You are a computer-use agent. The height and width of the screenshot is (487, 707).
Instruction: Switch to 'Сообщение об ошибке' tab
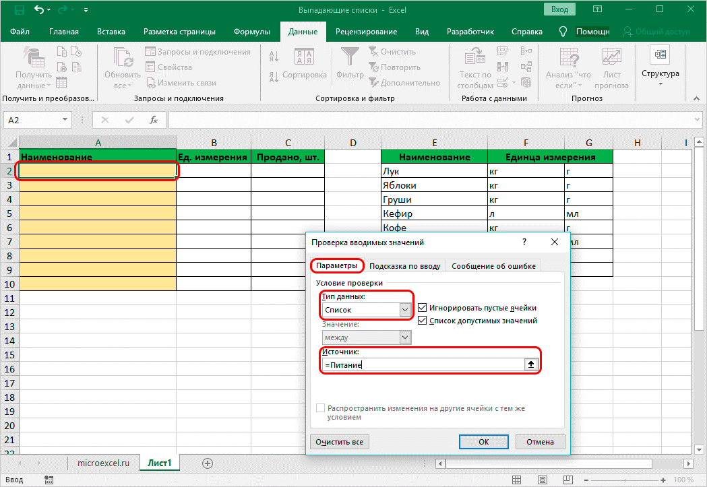coord(493,265)
